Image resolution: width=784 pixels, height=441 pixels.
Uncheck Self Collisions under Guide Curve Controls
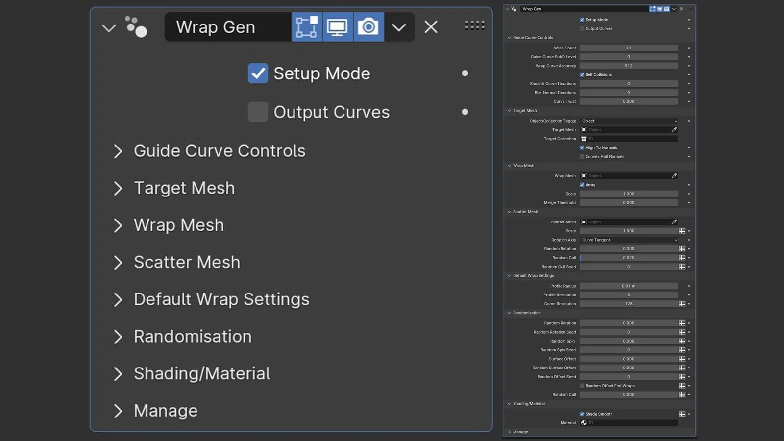click(582, 74)
